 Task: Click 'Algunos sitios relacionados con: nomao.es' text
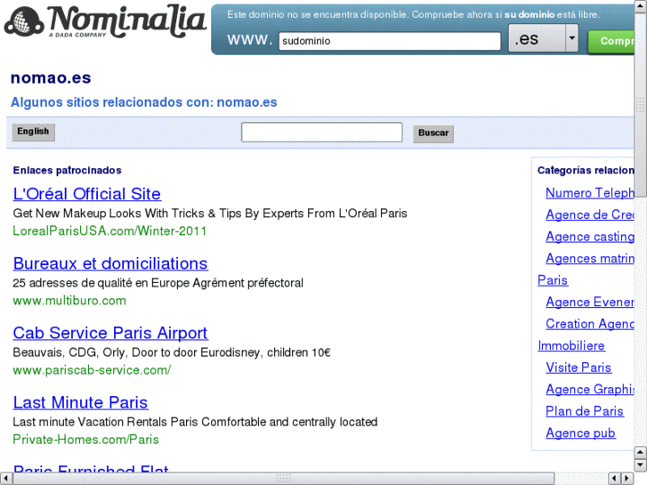pos(143,102)
